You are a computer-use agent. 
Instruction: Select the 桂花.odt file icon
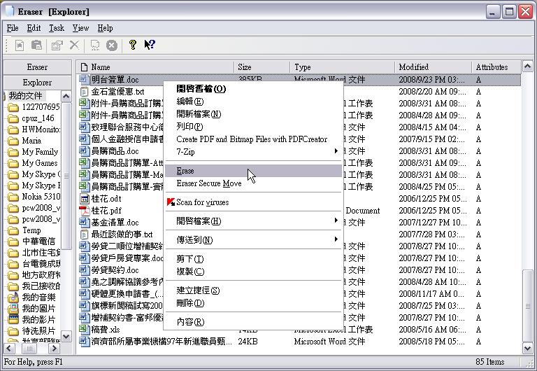point(84,199)
